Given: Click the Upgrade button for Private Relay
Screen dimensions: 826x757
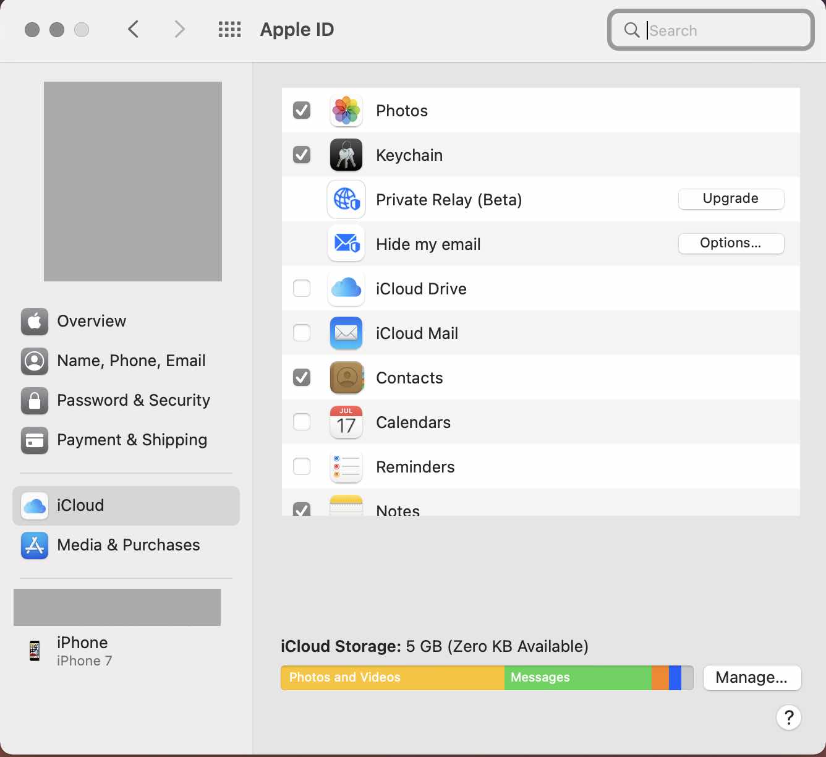Looking at the screenshot, I should pyautogui.click(x=731, y=199).
